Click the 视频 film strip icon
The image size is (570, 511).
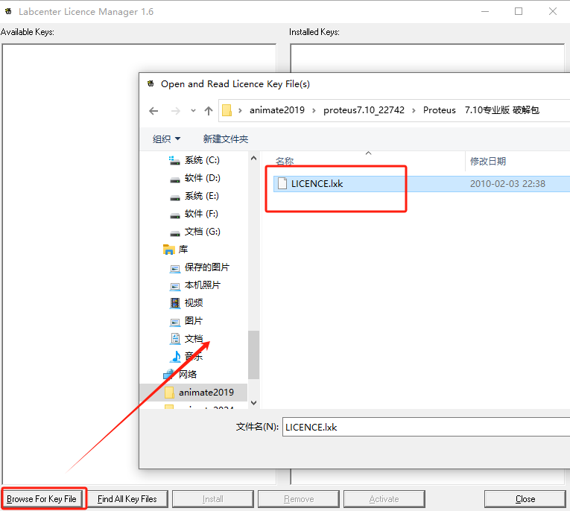click(x=175, y=302)
